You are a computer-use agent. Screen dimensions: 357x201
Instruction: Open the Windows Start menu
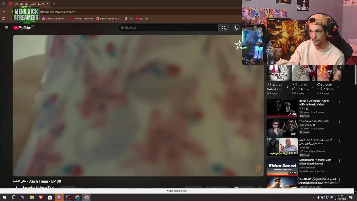point(4,197)
